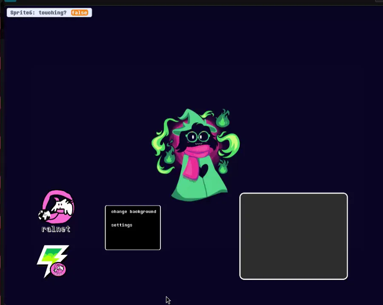Select "change background" in the context menu

coord(134,212)
